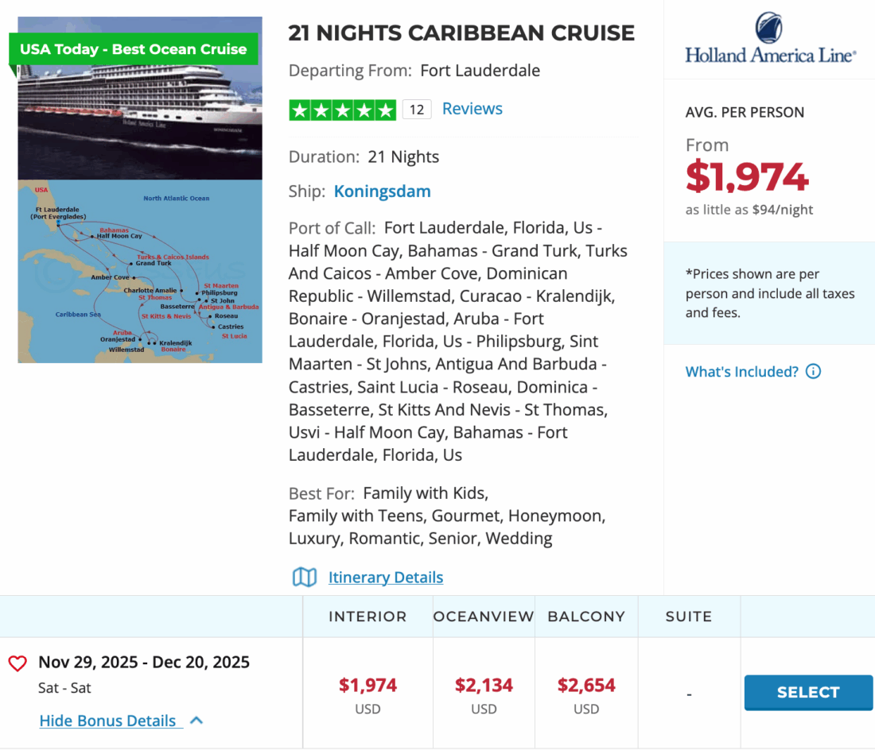Select the $2,134 Oceanview price

tap(484, 685)
